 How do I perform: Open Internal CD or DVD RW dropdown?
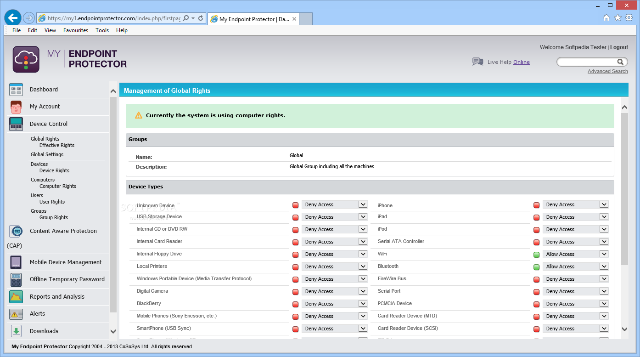335,229
